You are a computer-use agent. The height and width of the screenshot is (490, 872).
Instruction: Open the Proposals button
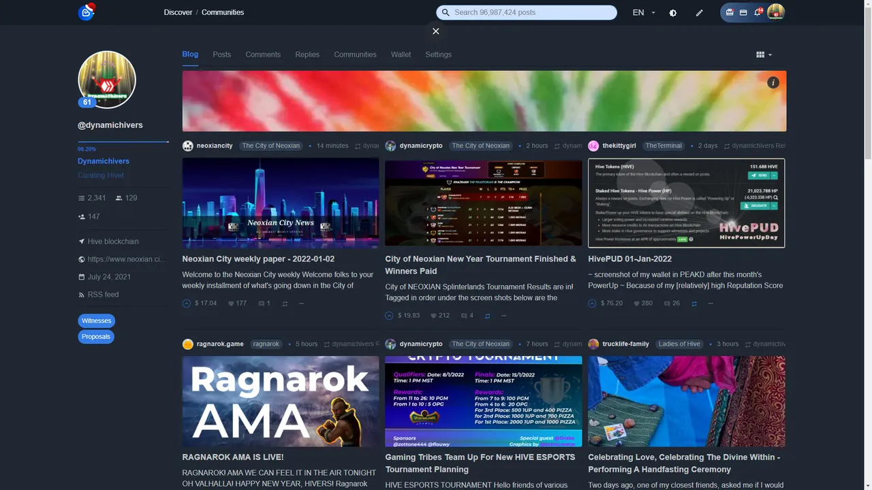pos(96,337)
